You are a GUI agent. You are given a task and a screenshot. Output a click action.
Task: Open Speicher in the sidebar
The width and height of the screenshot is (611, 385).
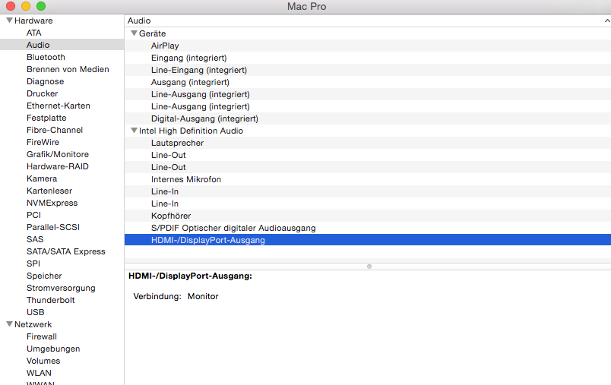tap(44, 276)
